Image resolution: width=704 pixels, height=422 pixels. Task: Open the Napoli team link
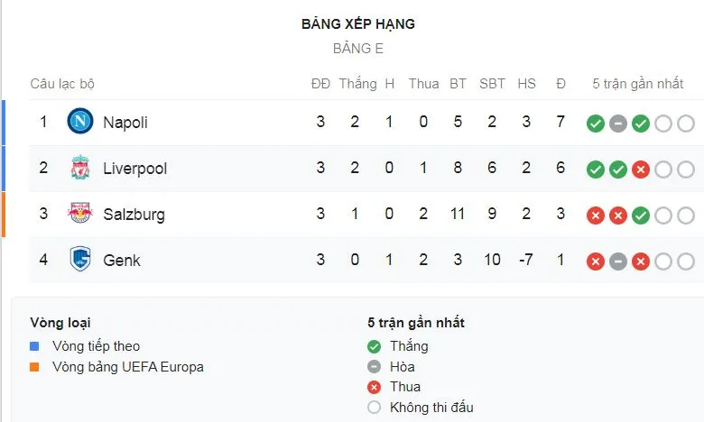(125, 123)
